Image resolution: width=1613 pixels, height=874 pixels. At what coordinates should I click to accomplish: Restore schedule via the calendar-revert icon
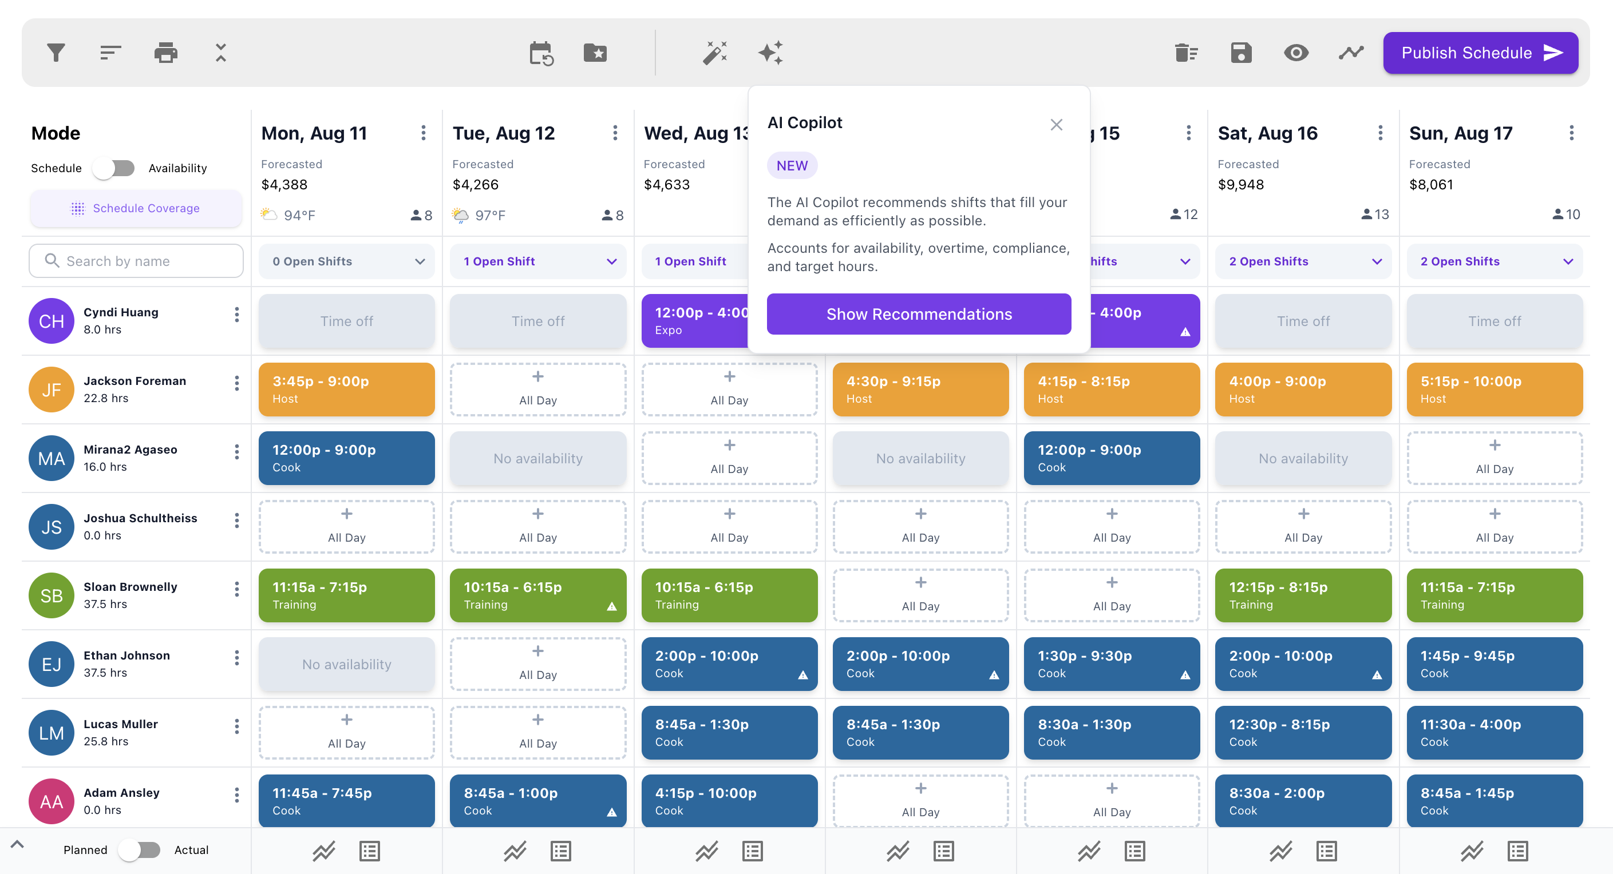point(540,53)
